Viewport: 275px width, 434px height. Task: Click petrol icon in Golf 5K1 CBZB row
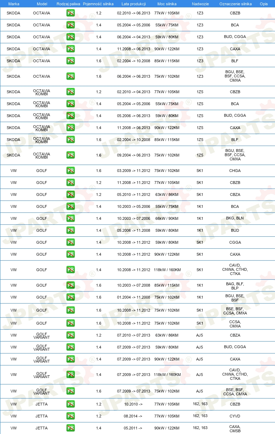pos(70,183)
